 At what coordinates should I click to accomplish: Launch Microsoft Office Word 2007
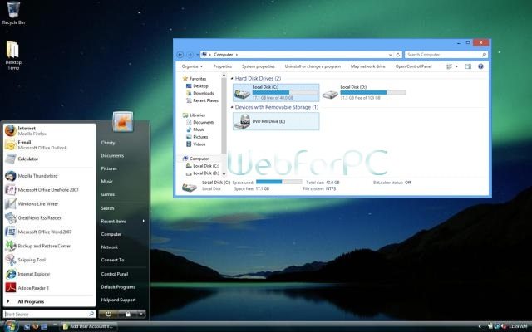coord(49,232)
